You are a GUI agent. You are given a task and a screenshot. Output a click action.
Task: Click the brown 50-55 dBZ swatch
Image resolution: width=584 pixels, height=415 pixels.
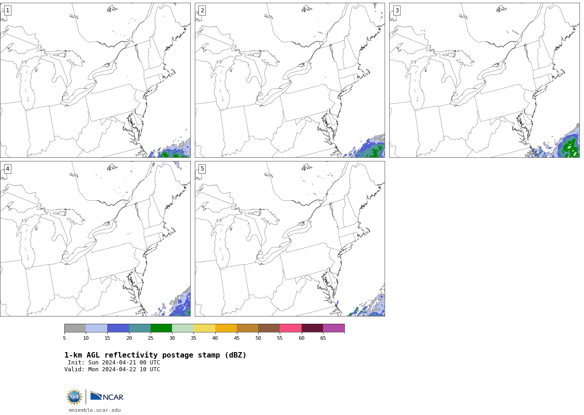[269, 328]
